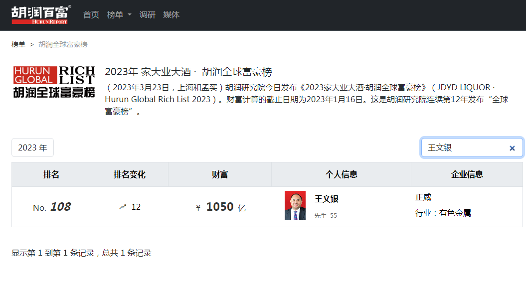Open 王文银's portrait photo

[x=295, y=205]
